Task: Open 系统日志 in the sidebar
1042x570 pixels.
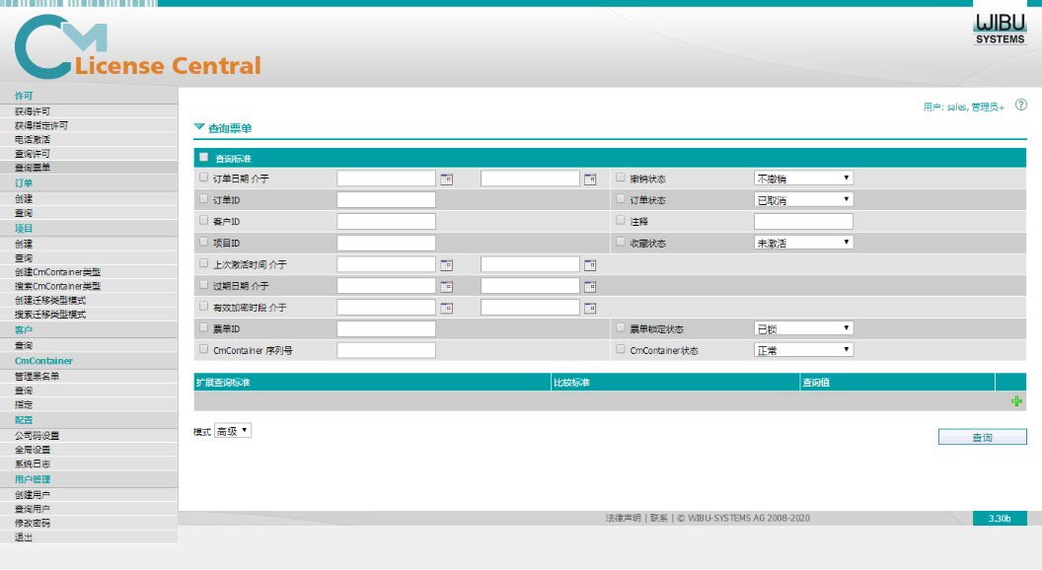Action: tap(33, 463)
